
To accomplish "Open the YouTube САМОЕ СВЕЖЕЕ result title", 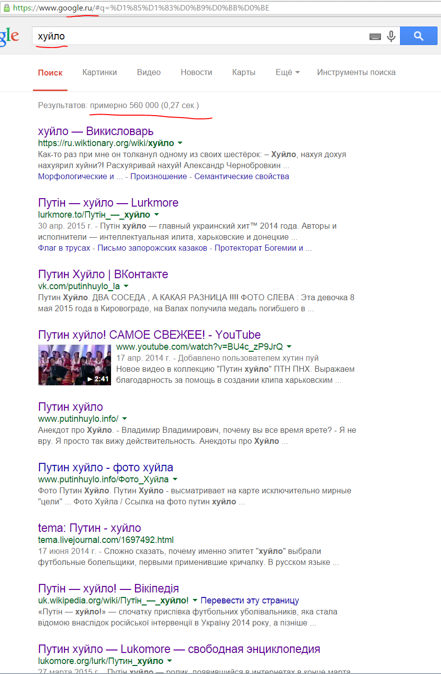I will coord(149,335).
